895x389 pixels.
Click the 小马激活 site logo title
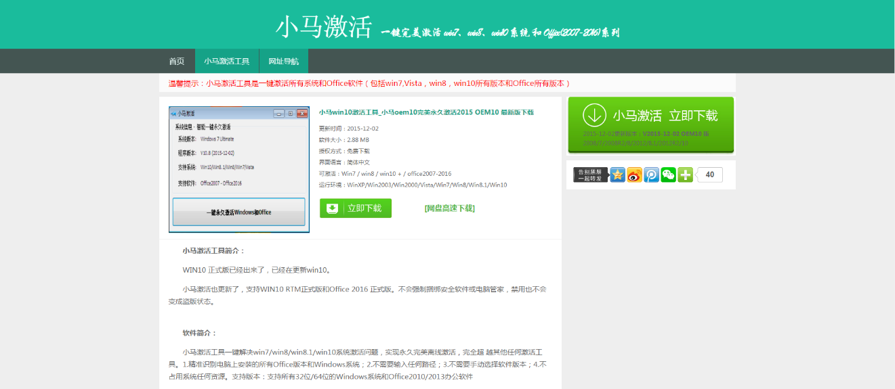click(324, 27)
